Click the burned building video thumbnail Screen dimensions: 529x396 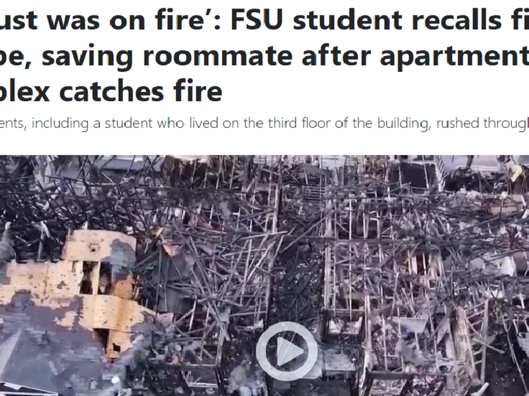pos(264,275)
